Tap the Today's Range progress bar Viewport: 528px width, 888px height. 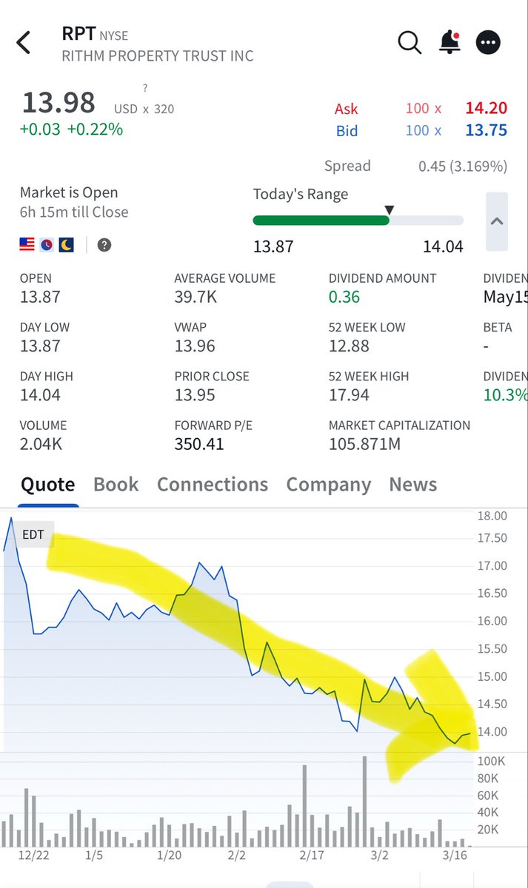coord(358,220)
